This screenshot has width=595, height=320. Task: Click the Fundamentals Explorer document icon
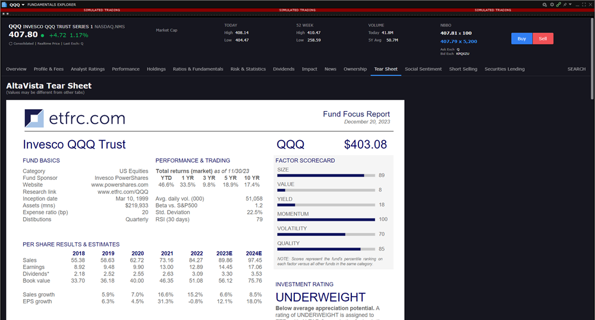click(x=4, y=5)
